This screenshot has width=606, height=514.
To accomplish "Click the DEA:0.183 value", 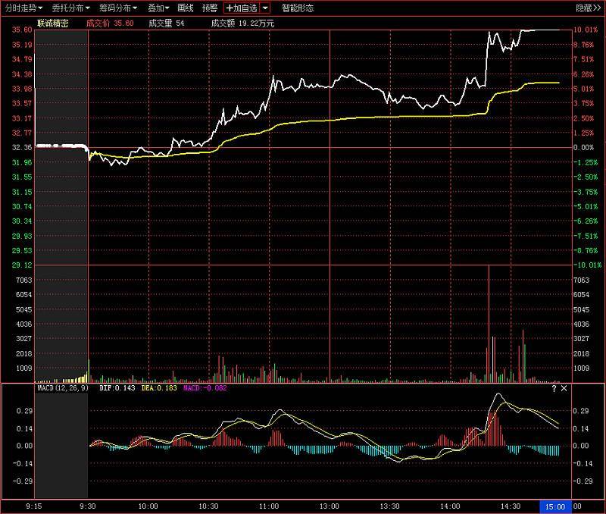I will [x=159, y=387].
